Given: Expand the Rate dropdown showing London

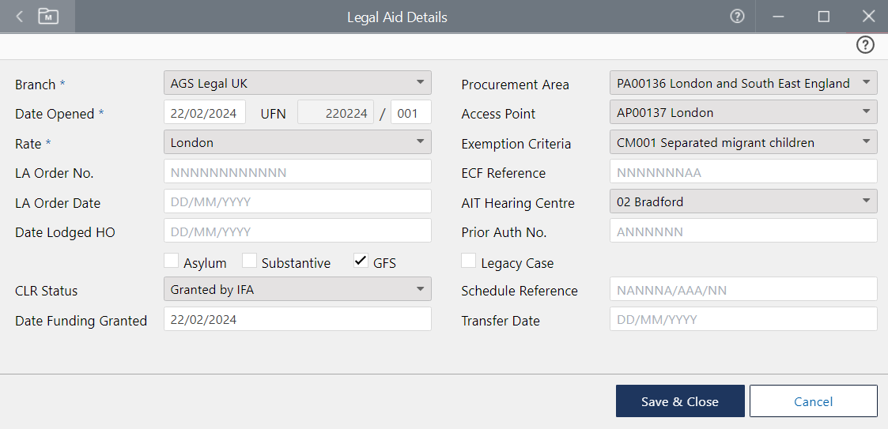Looking at the screenshot, I should pyautogui.click(x=297, y=142).
